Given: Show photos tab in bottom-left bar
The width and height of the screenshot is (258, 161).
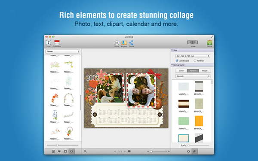Looking at the screenshot, I should pyautogui.click(x=53, y=151).
